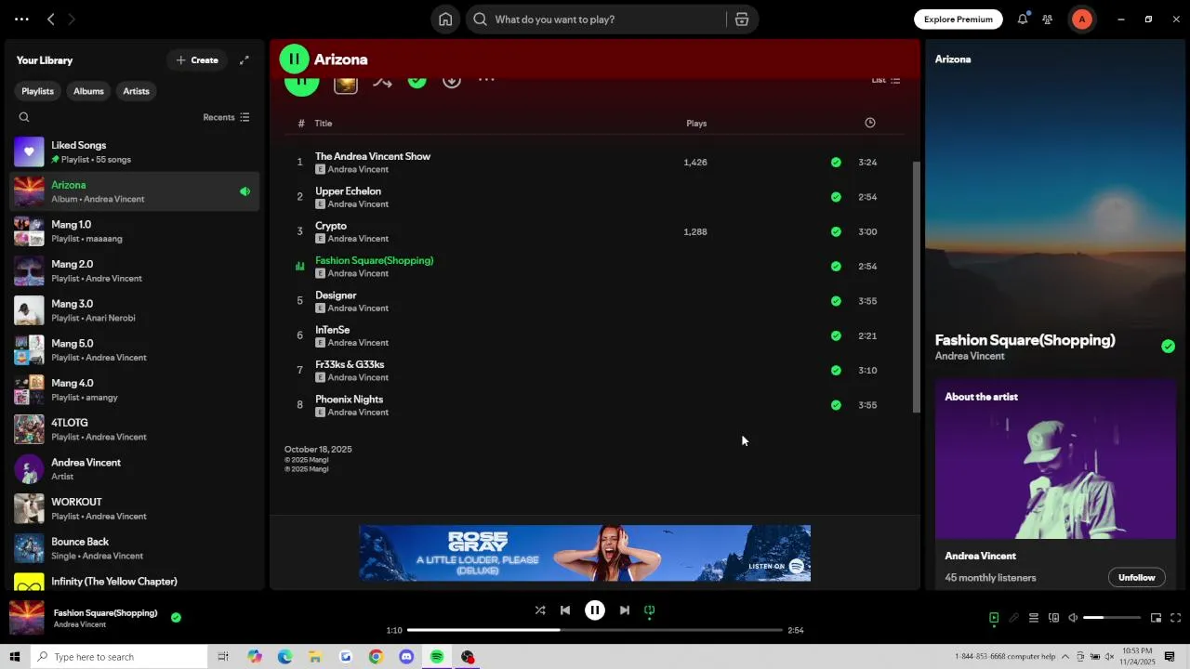
Task: Unsave Phoenix Nights checkmark
Action: 836,405
